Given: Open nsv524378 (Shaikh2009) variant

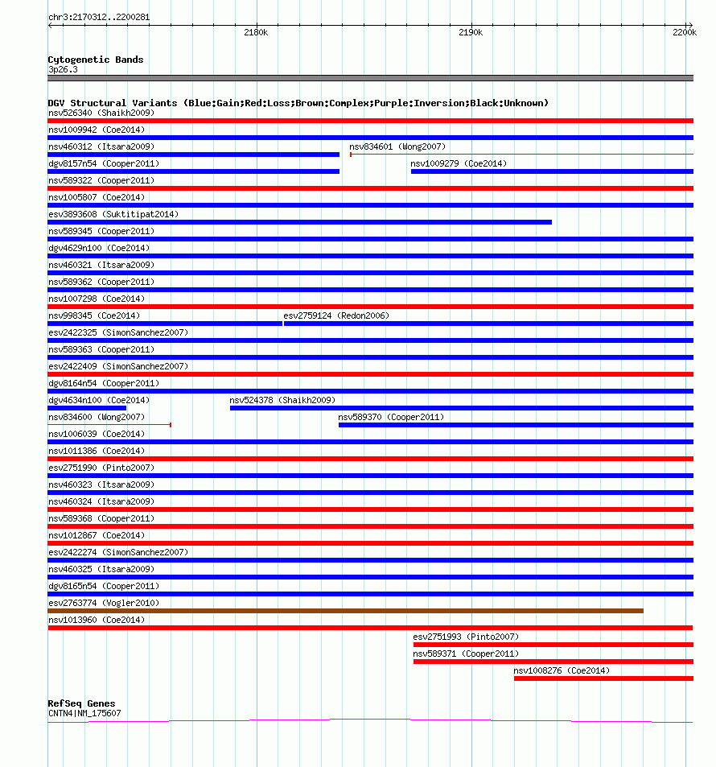Looking at the screenshot, I should point(282,400).
